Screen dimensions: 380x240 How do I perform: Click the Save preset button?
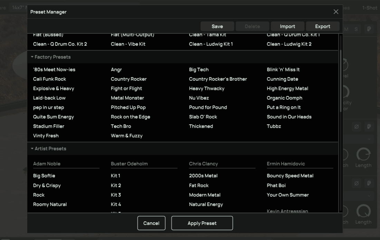click(x=217, y=27)
